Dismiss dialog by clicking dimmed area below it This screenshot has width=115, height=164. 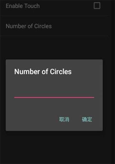click(x=54, y=147)
